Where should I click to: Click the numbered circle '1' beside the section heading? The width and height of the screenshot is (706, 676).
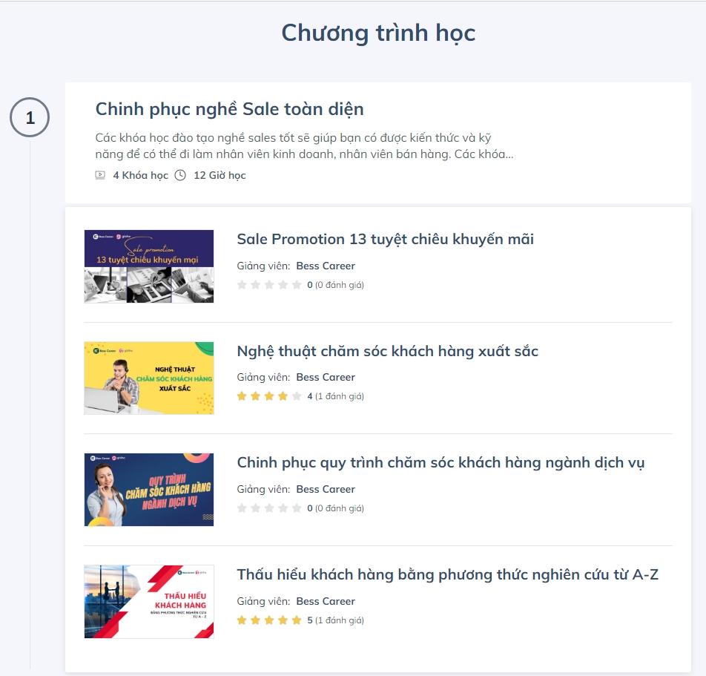[30, 117]
